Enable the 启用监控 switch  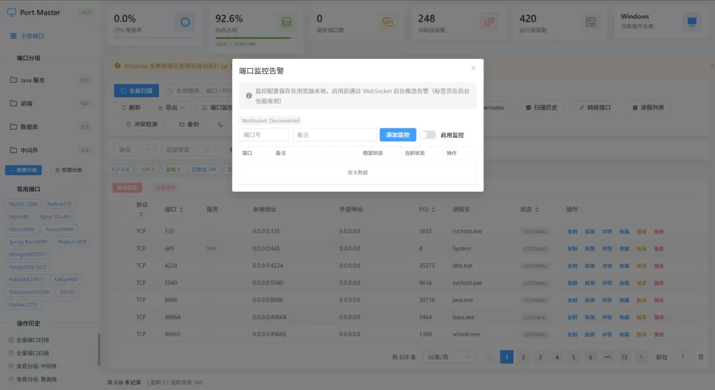pyautogui.click(x=428, y=135)
